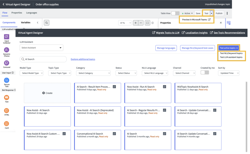
Task: Switch to the Flow tab
Action: click(5, 13)
